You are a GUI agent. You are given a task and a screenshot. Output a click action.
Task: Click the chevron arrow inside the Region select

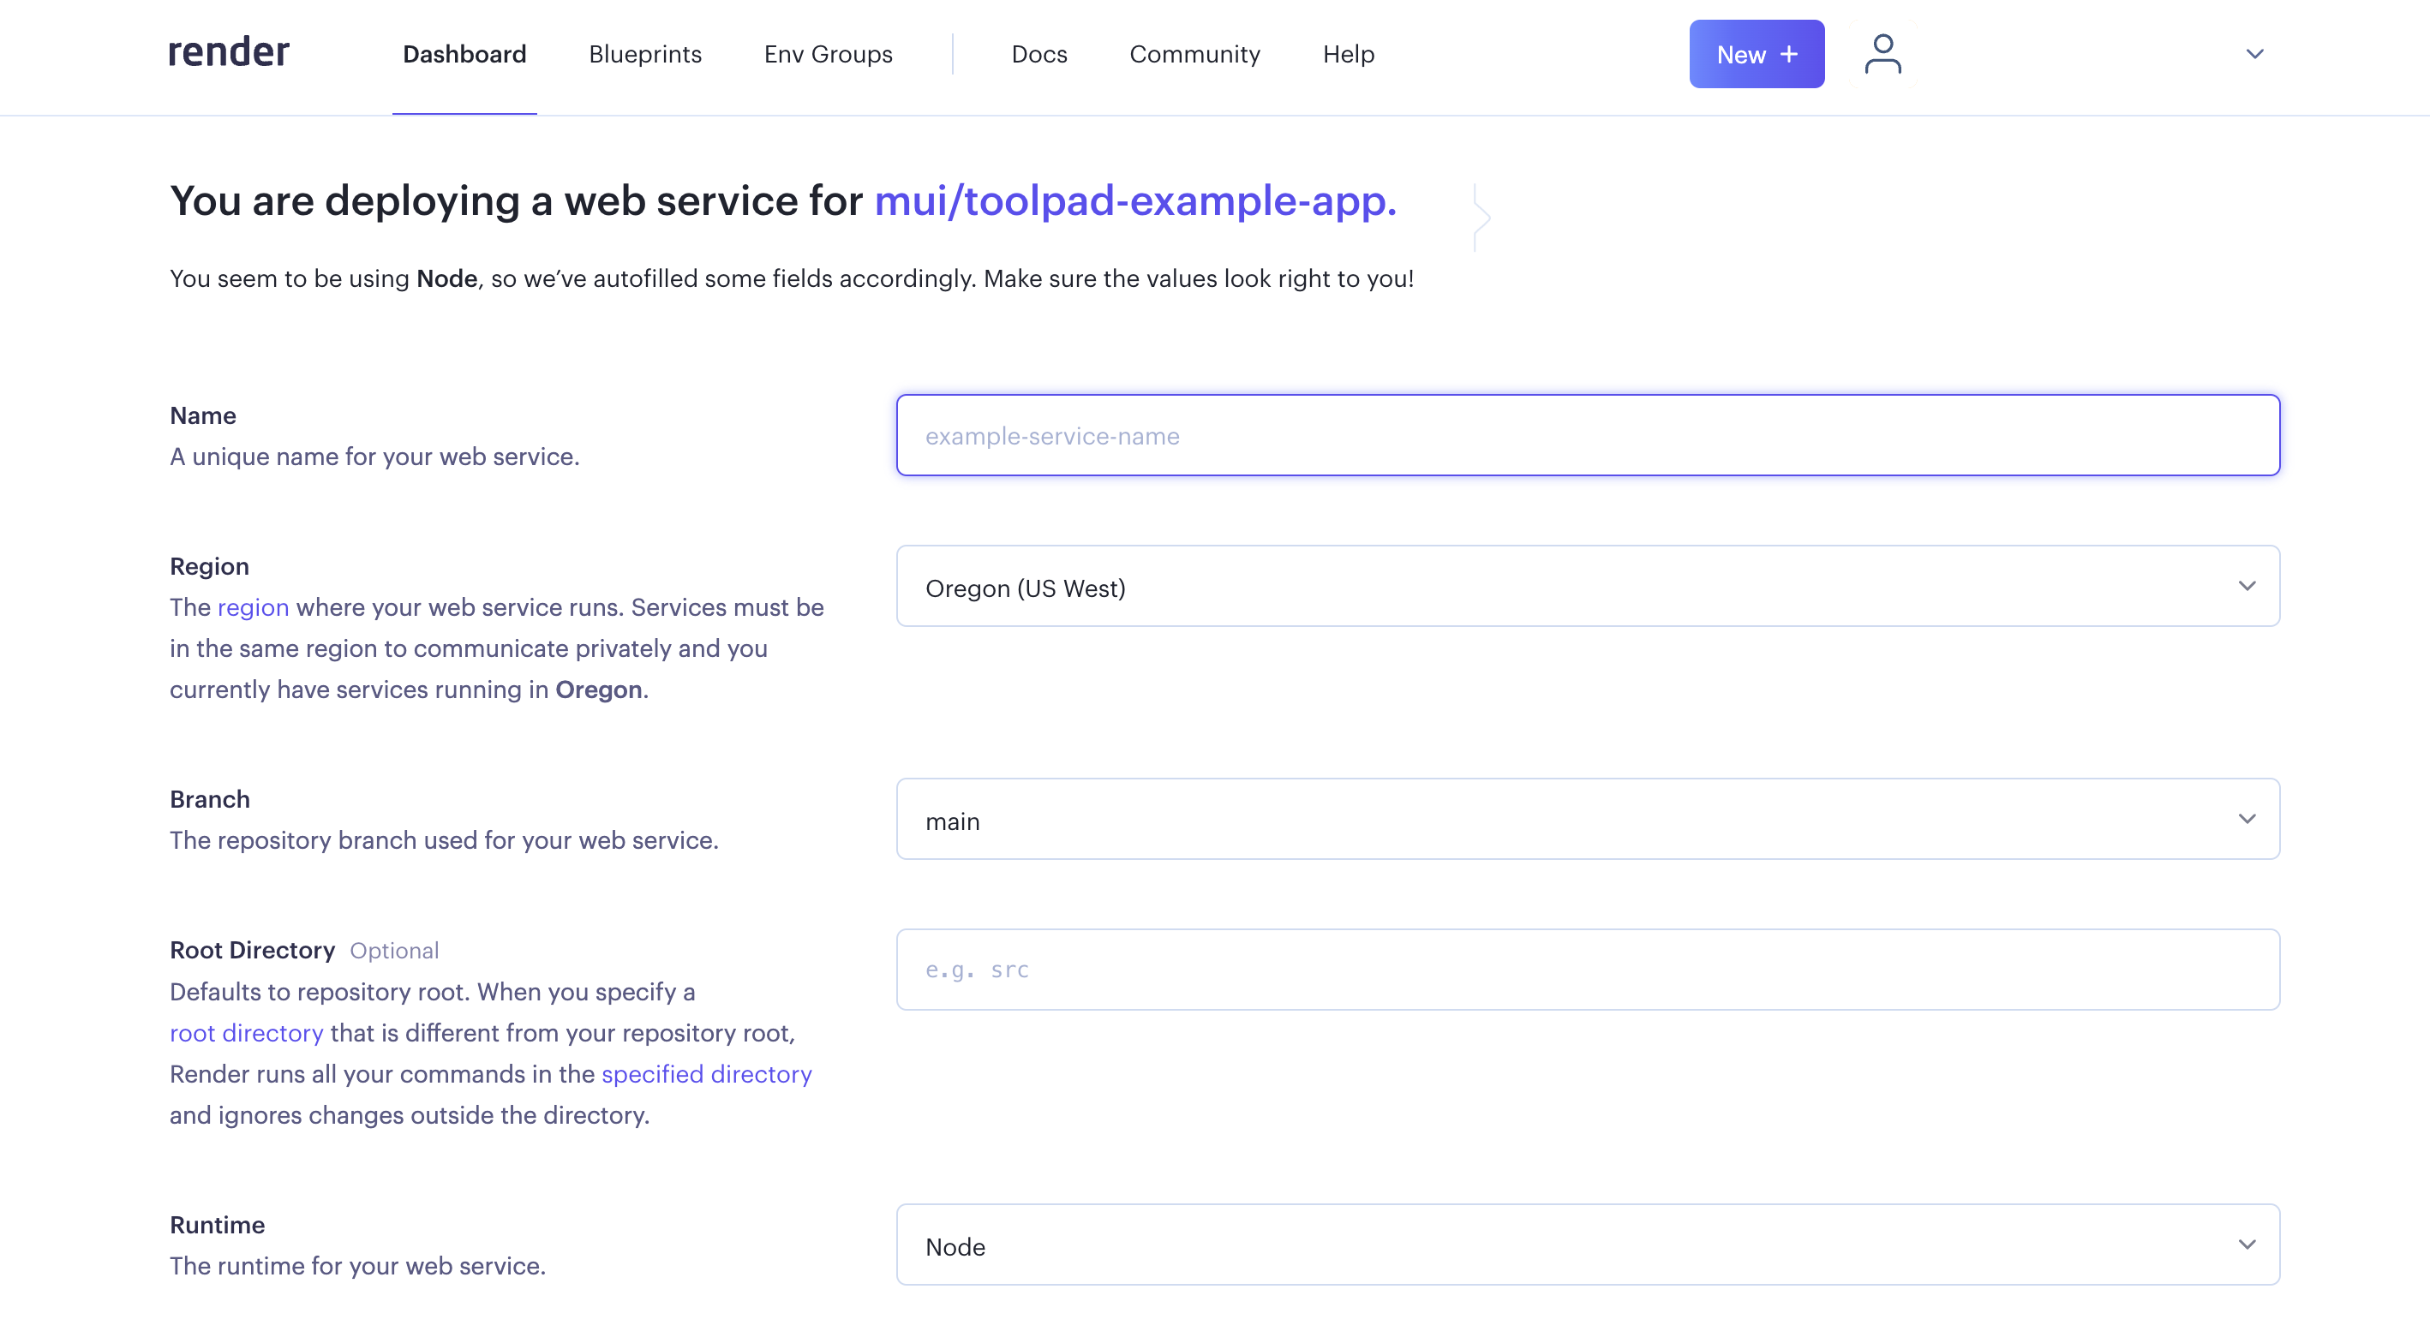2246,587
